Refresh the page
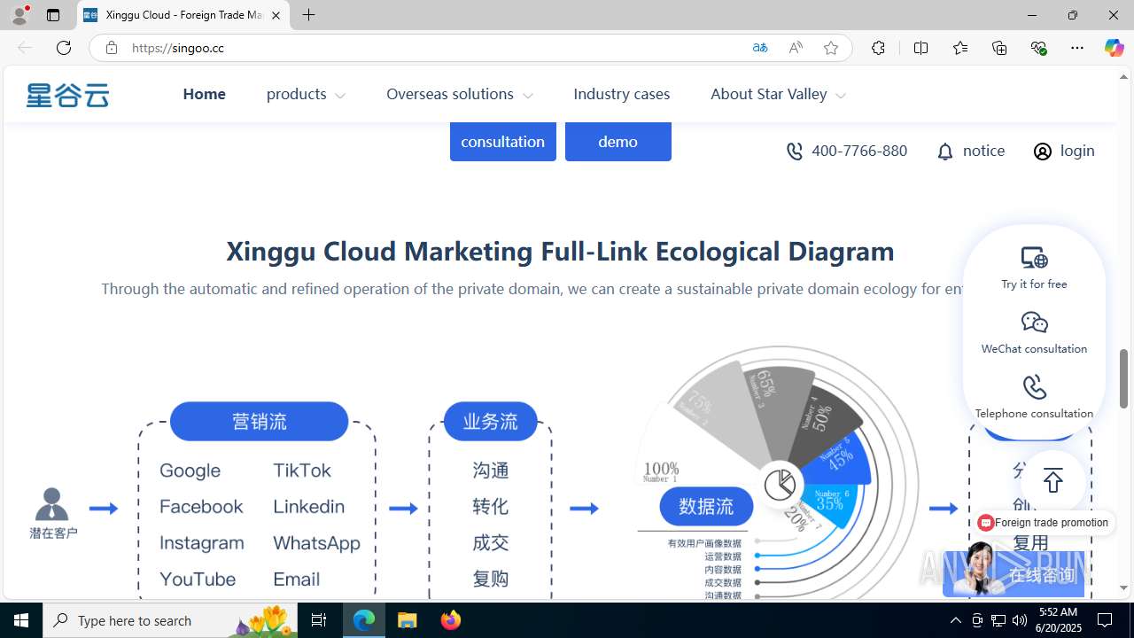 (64, 48)
